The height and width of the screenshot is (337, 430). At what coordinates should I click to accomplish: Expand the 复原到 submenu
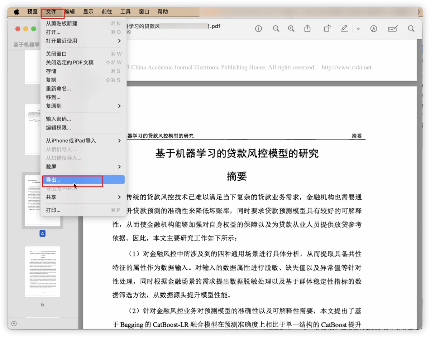coord(83,106)
